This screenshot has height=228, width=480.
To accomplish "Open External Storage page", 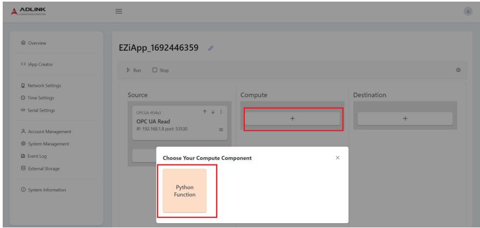I will click(40, 169).
